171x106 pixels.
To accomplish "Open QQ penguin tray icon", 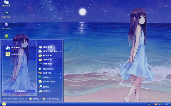I will pyautogui.click(x=156, y=104).
